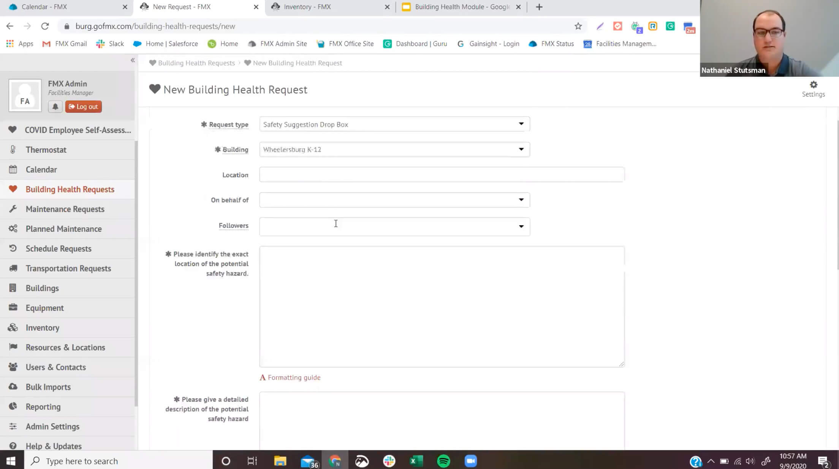Viewport: 839px width, 469px height.
Task: Click the Location text field
Action: pos(442,175)
